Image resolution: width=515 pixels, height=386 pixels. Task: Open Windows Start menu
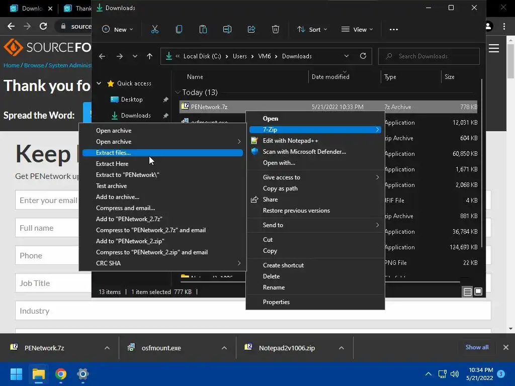(16, 374)
